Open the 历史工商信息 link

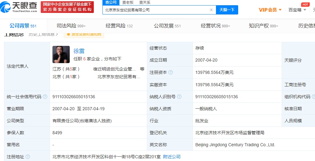(x=43, y=34)
